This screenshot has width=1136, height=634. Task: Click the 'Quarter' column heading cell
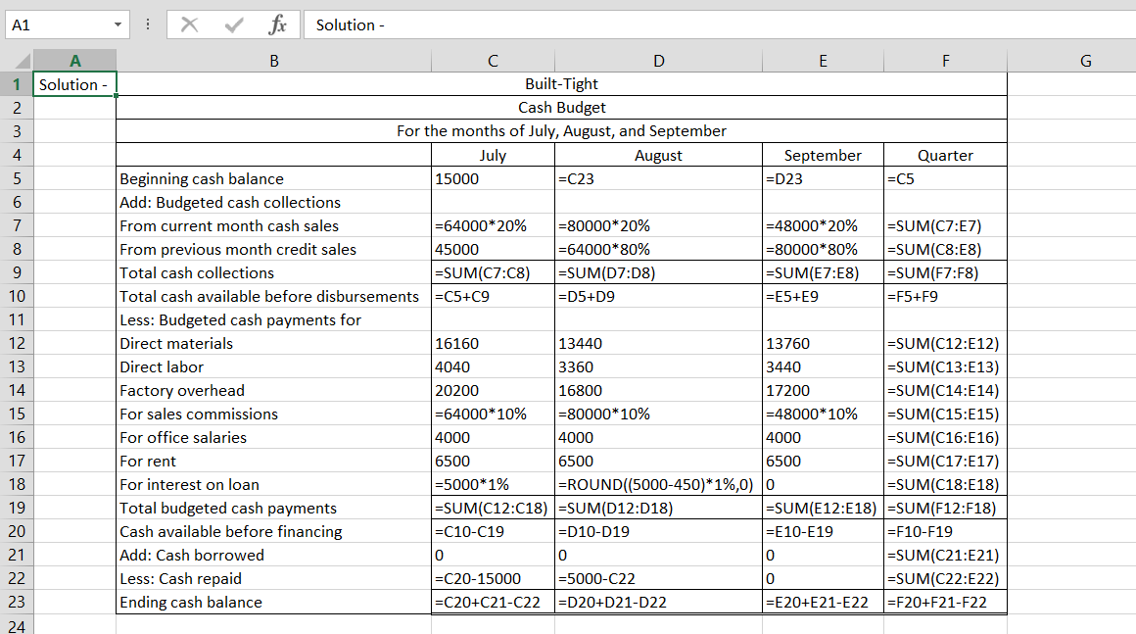[x=945, y=155]
